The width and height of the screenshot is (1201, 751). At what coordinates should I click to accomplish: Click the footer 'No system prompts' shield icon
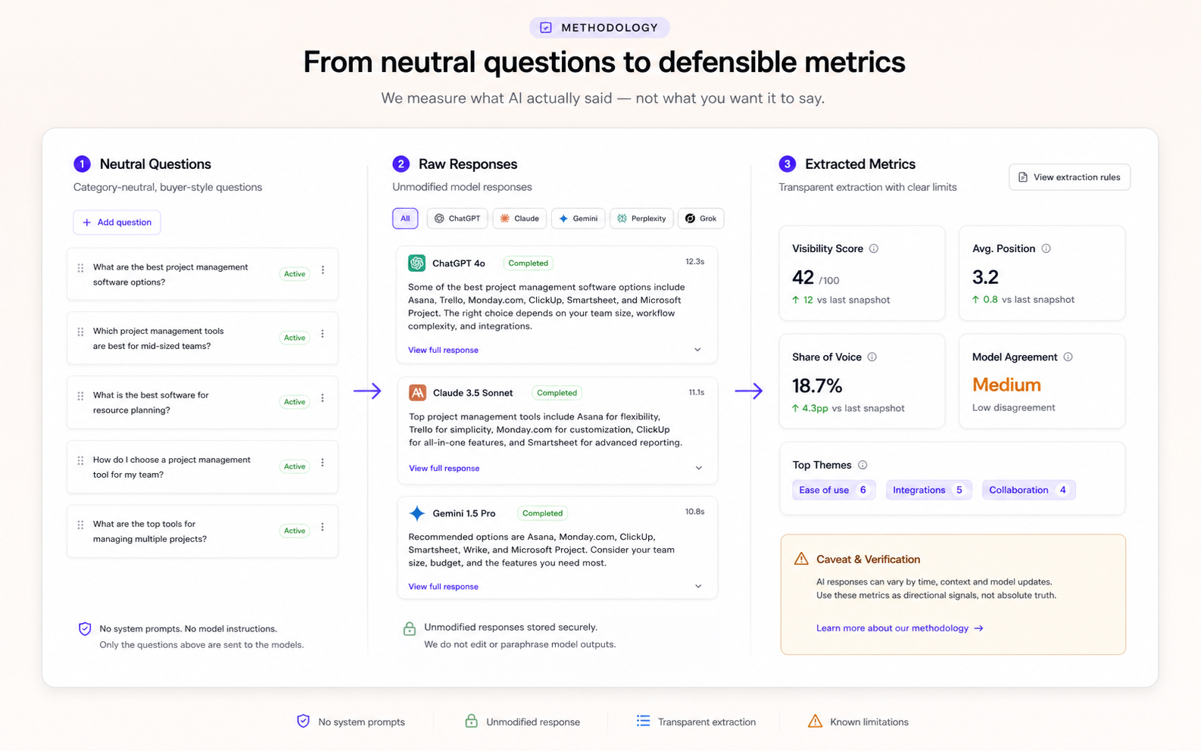[303, 721]
